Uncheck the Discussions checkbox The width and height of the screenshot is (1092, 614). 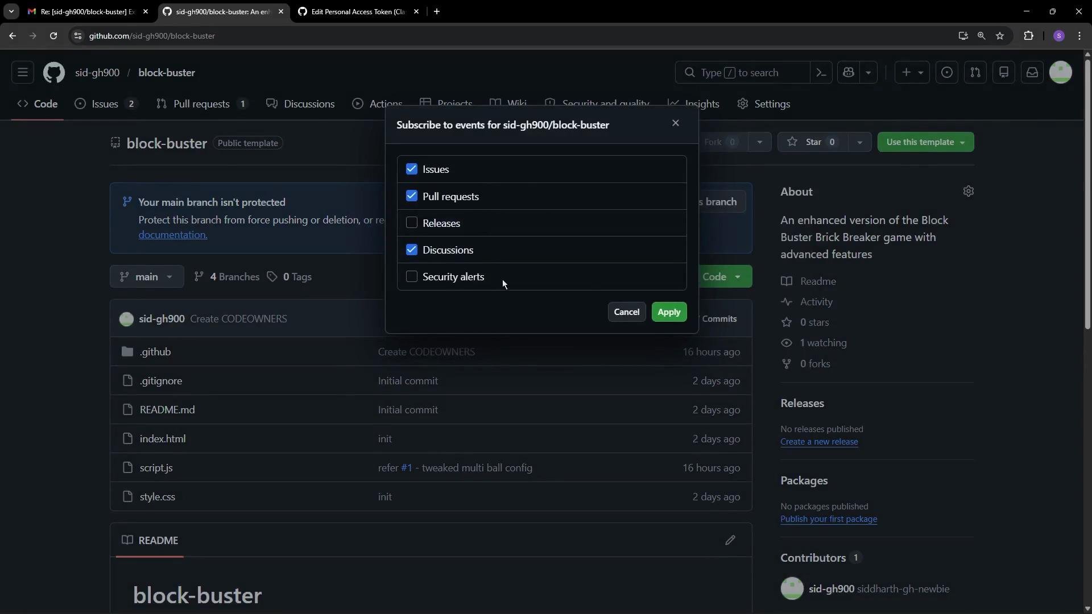click(412, 250)
